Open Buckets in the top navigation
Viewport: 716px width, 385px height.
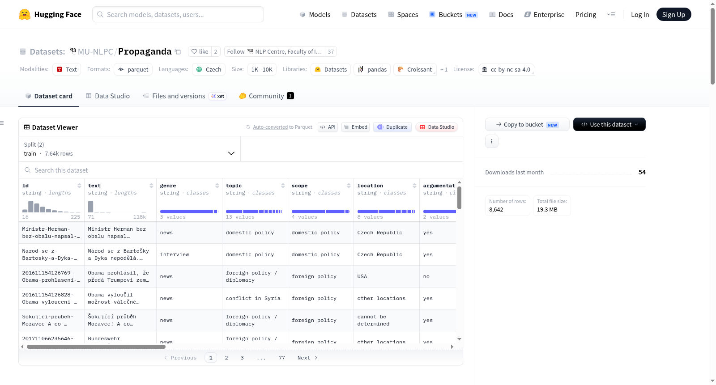(453, 14)
